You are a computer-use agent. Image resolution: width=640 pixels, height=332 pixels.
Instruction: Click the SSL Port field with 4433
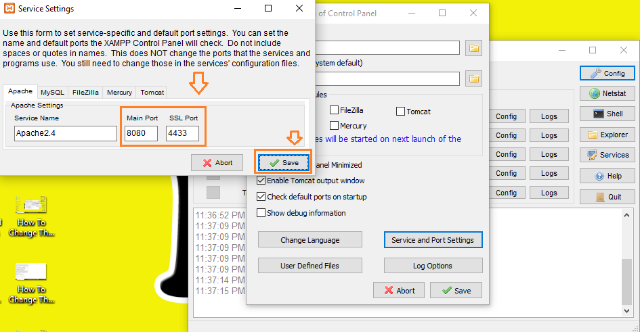(182, 133)
